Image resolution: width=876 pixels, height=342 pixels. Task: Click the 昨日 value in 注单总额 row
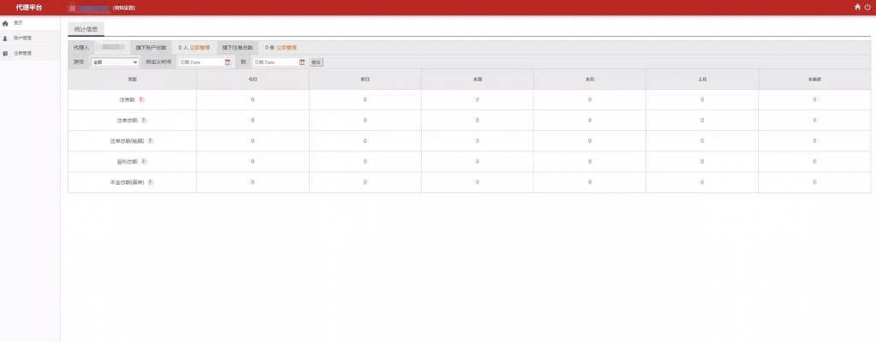click(364, 121)
